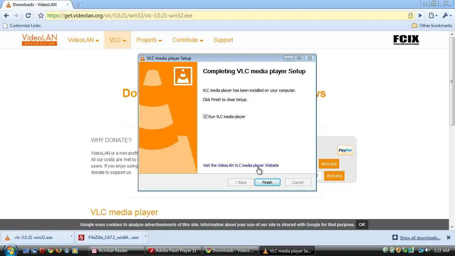Click the VLC media player page heading
The height and width of the screenshot is (256, 455).
click(124, 212)
